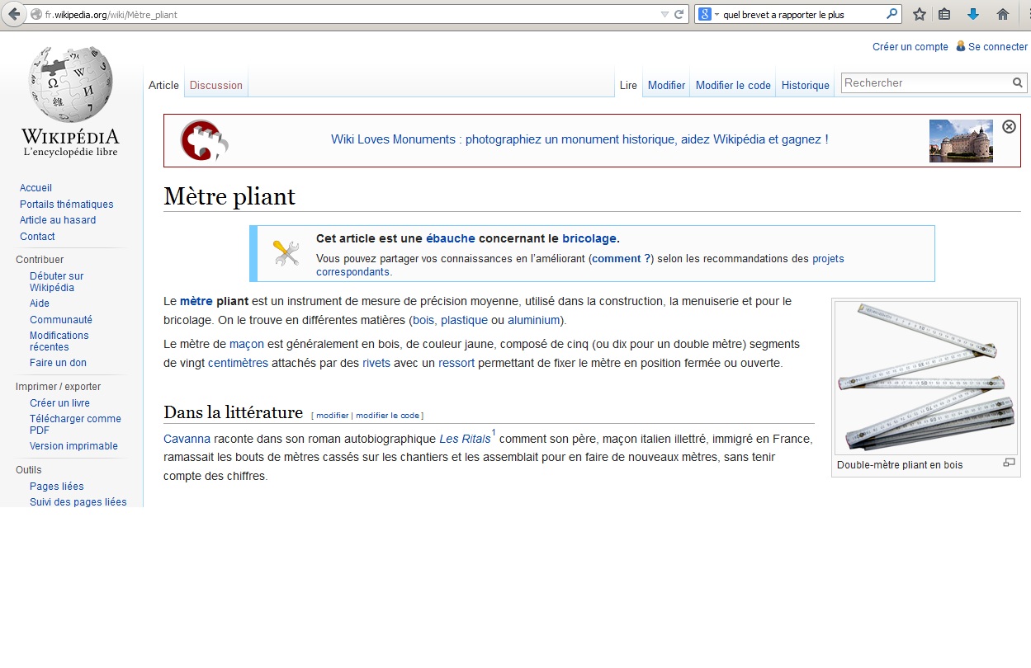Image resolution: width=1031 pixels, height=668 pixels.
Task: Open Version imprimable
Action: 73,446
